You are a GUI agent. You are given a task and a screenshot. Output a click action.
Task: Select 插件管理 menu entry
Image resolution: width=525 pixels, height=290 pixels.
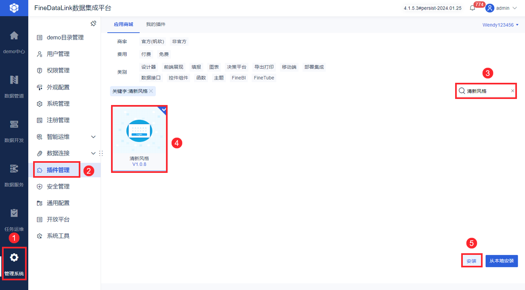pos(58,170)
